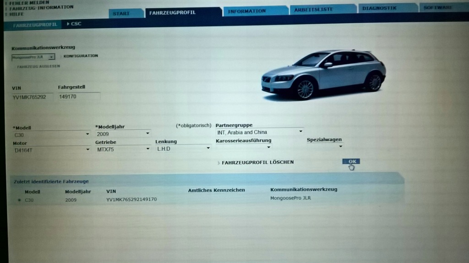Go to the DIAGNOSTIK tab
This screenshot has width=469, height=263.
(388, 8)
